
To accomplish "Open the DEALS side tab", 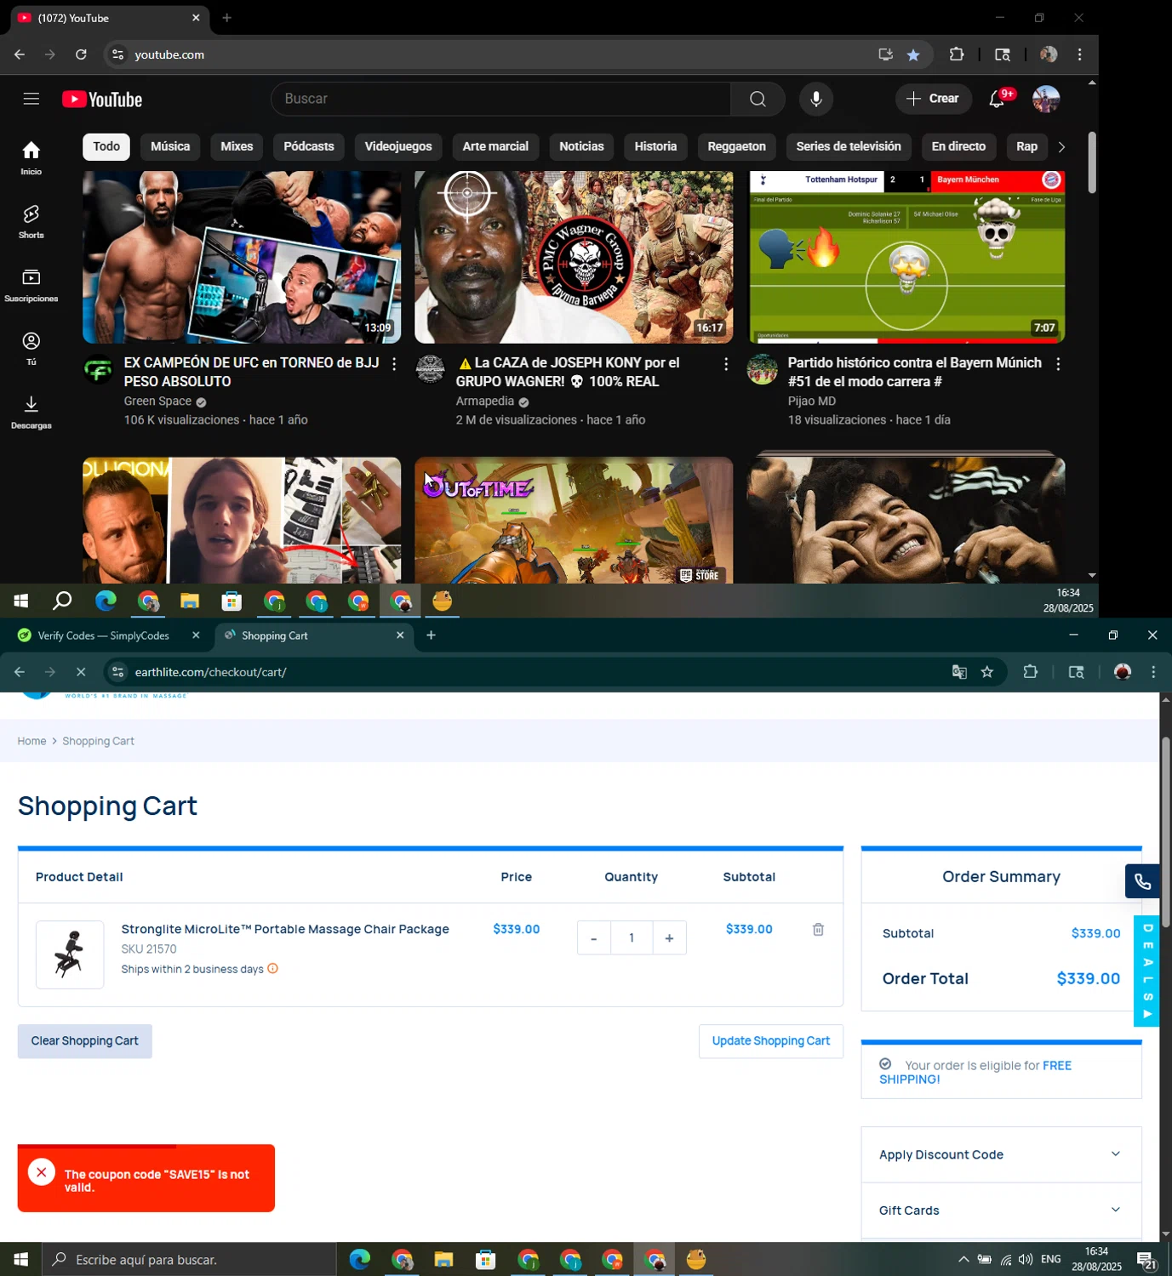I will click(1147, 971).
